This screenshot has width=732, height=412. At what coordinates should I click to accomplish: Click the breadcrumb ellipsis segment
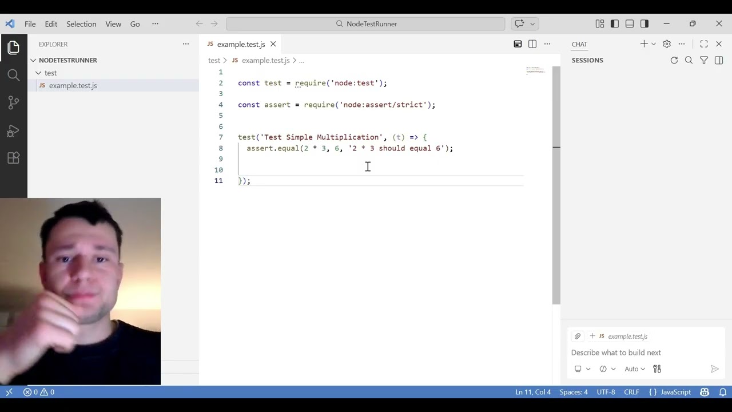(x=301, y=60)
